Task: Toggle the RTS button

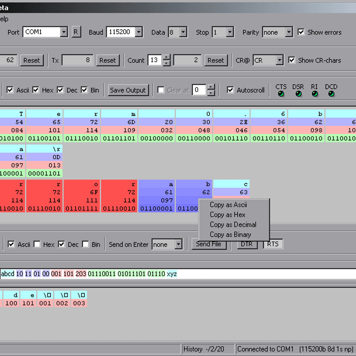Action: click(x=273, y=244)
